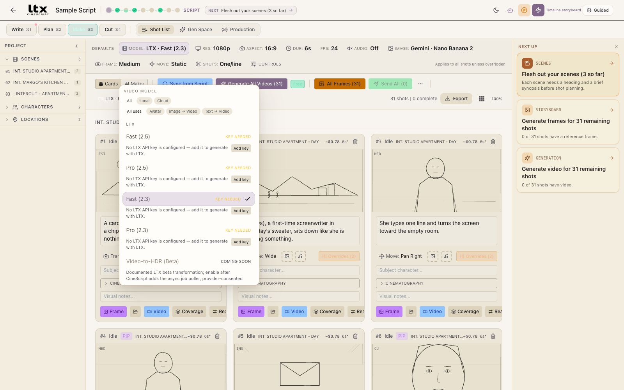The width and height of the screenshot is (624, 390).
Task: Open grid view icon next to Export
Action: 482,99
